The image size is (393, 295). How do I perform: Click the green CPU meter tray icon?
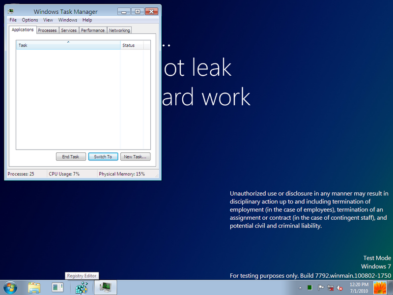(x=309, y=288)
